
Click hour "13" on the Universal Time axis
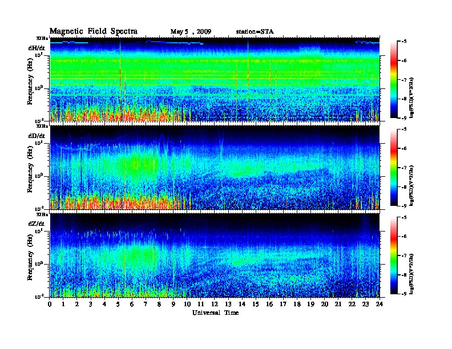228,305
